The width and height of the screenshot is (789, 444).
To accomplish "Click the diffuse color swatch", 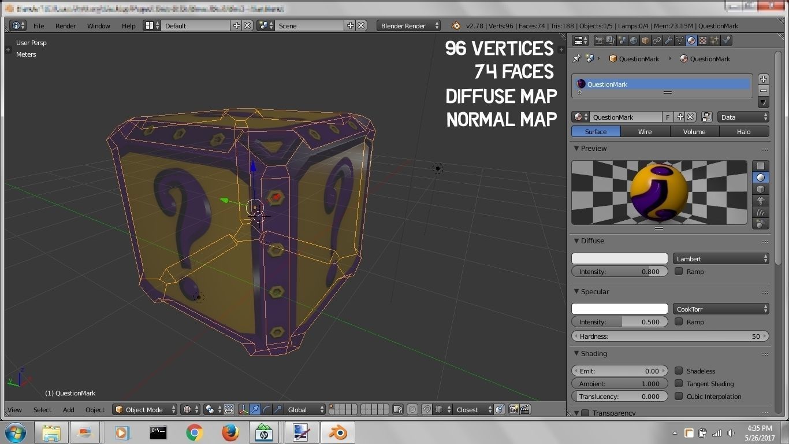I will (619, 258).
